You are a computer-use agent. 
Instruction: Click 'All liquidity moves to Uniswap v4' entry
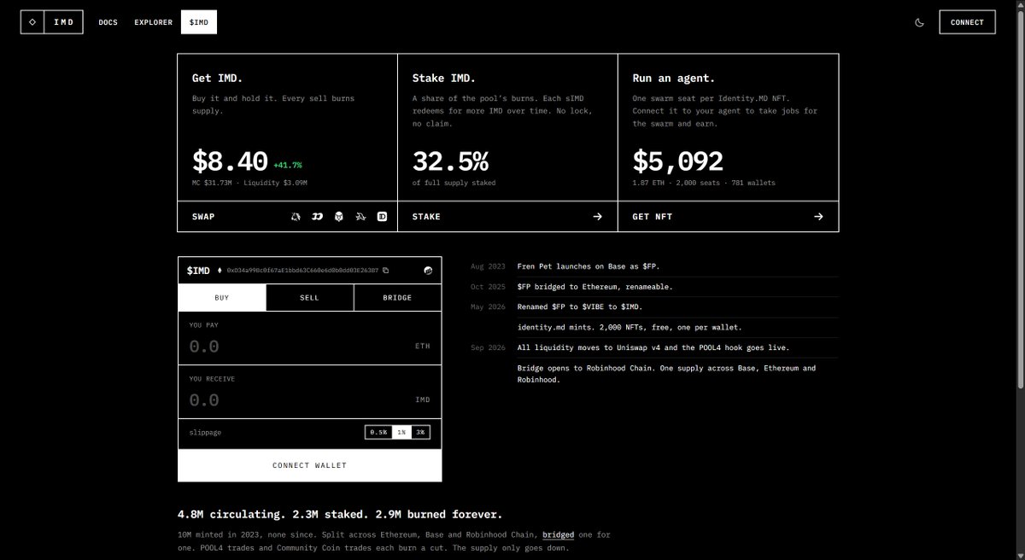click(653, 347)
